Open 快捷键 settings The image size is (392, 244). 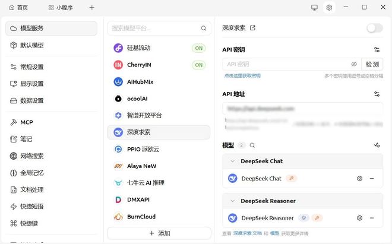pyautogui.click(x=51, y=223)
